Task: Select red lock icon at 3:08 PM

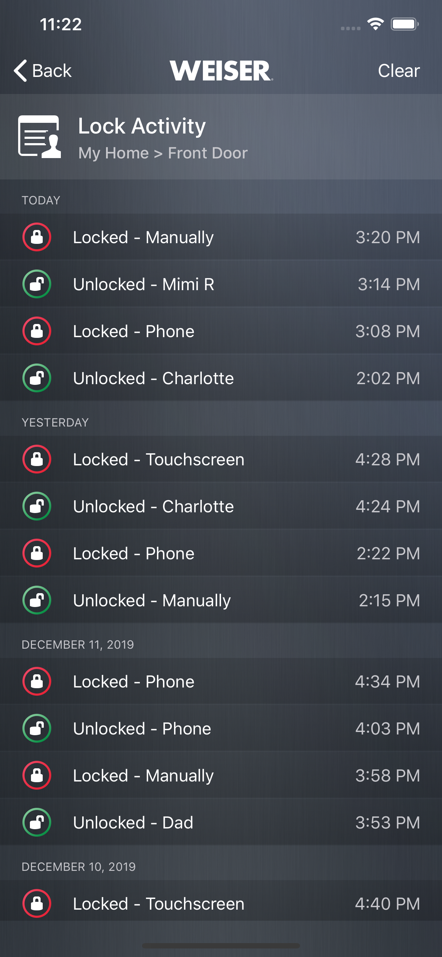Action: [37, 331]
